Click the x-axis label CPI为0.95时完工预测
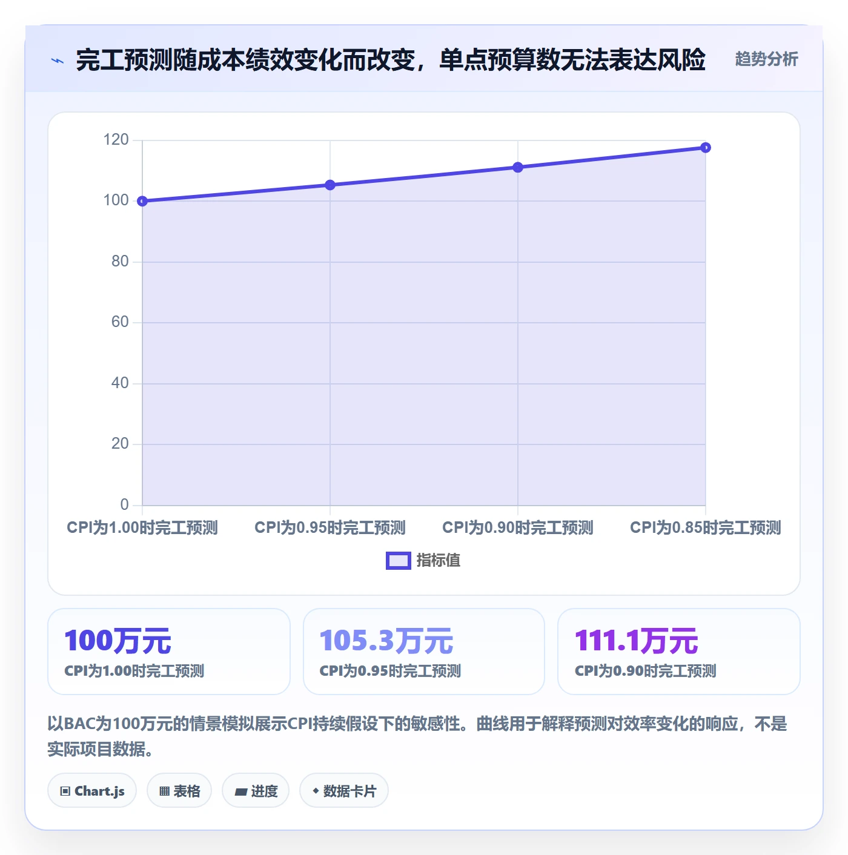Viewport: 848px width, 855px height. click(x=330, y=528)
